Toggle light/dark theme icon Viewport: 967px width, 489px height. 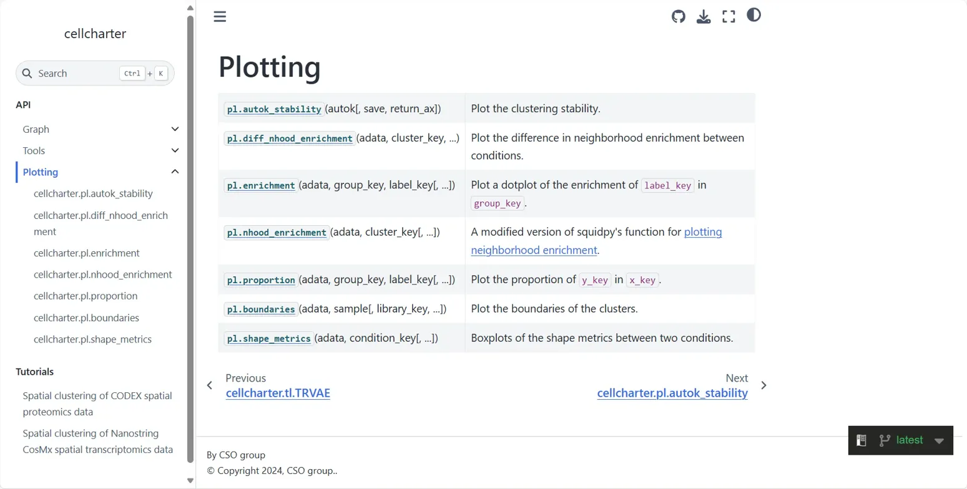pos(753,15)
